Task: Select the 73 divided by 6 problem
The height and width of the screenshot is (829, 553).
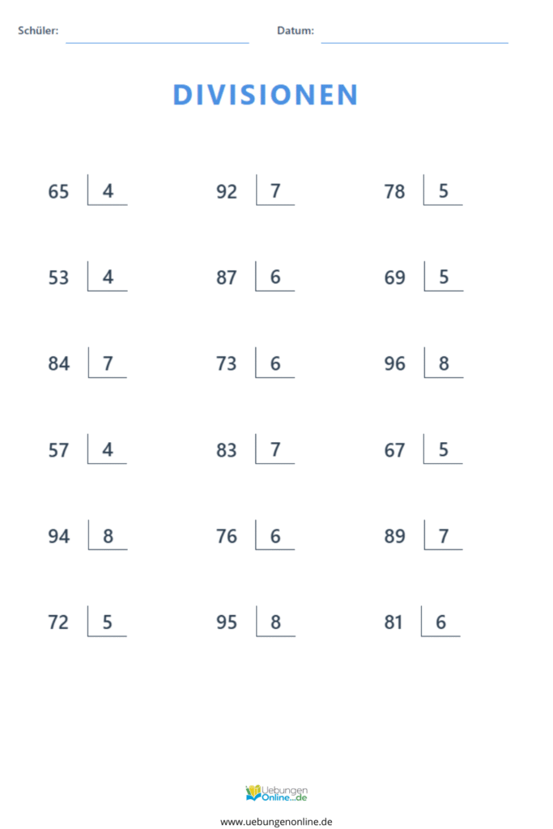Action: (x=254, y=363)
